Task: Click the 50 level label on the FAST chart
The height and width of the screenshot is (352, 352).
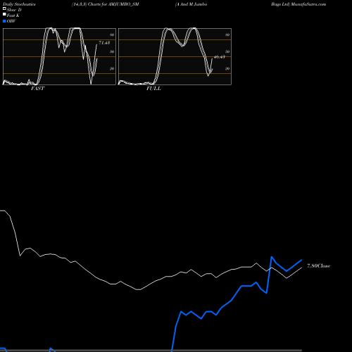Action: (x=112, y=51)
